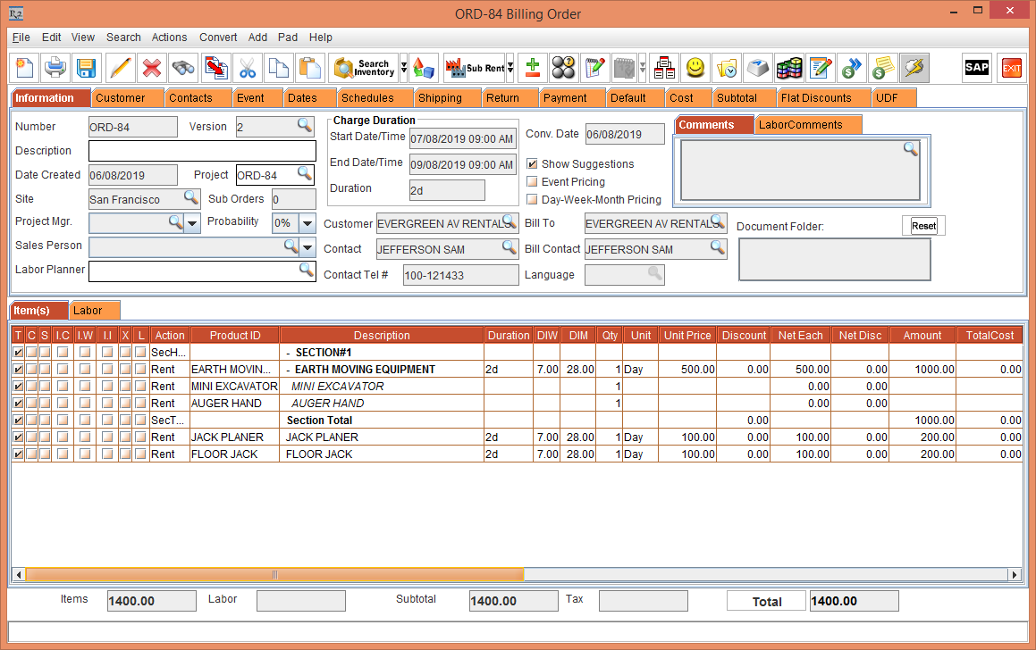
Task: Open the Actions menu
Action: point(169,37)
